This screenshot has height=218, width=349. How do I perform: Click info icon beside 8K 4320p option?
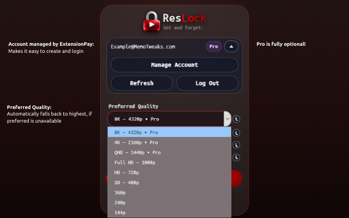click(236, 133)
